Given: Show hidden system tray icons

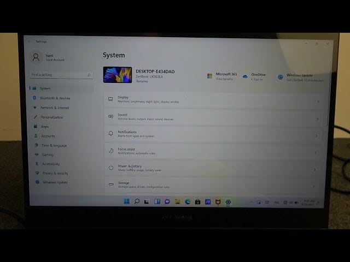Looking at the screenshot, I should click(x=252, y=203).
